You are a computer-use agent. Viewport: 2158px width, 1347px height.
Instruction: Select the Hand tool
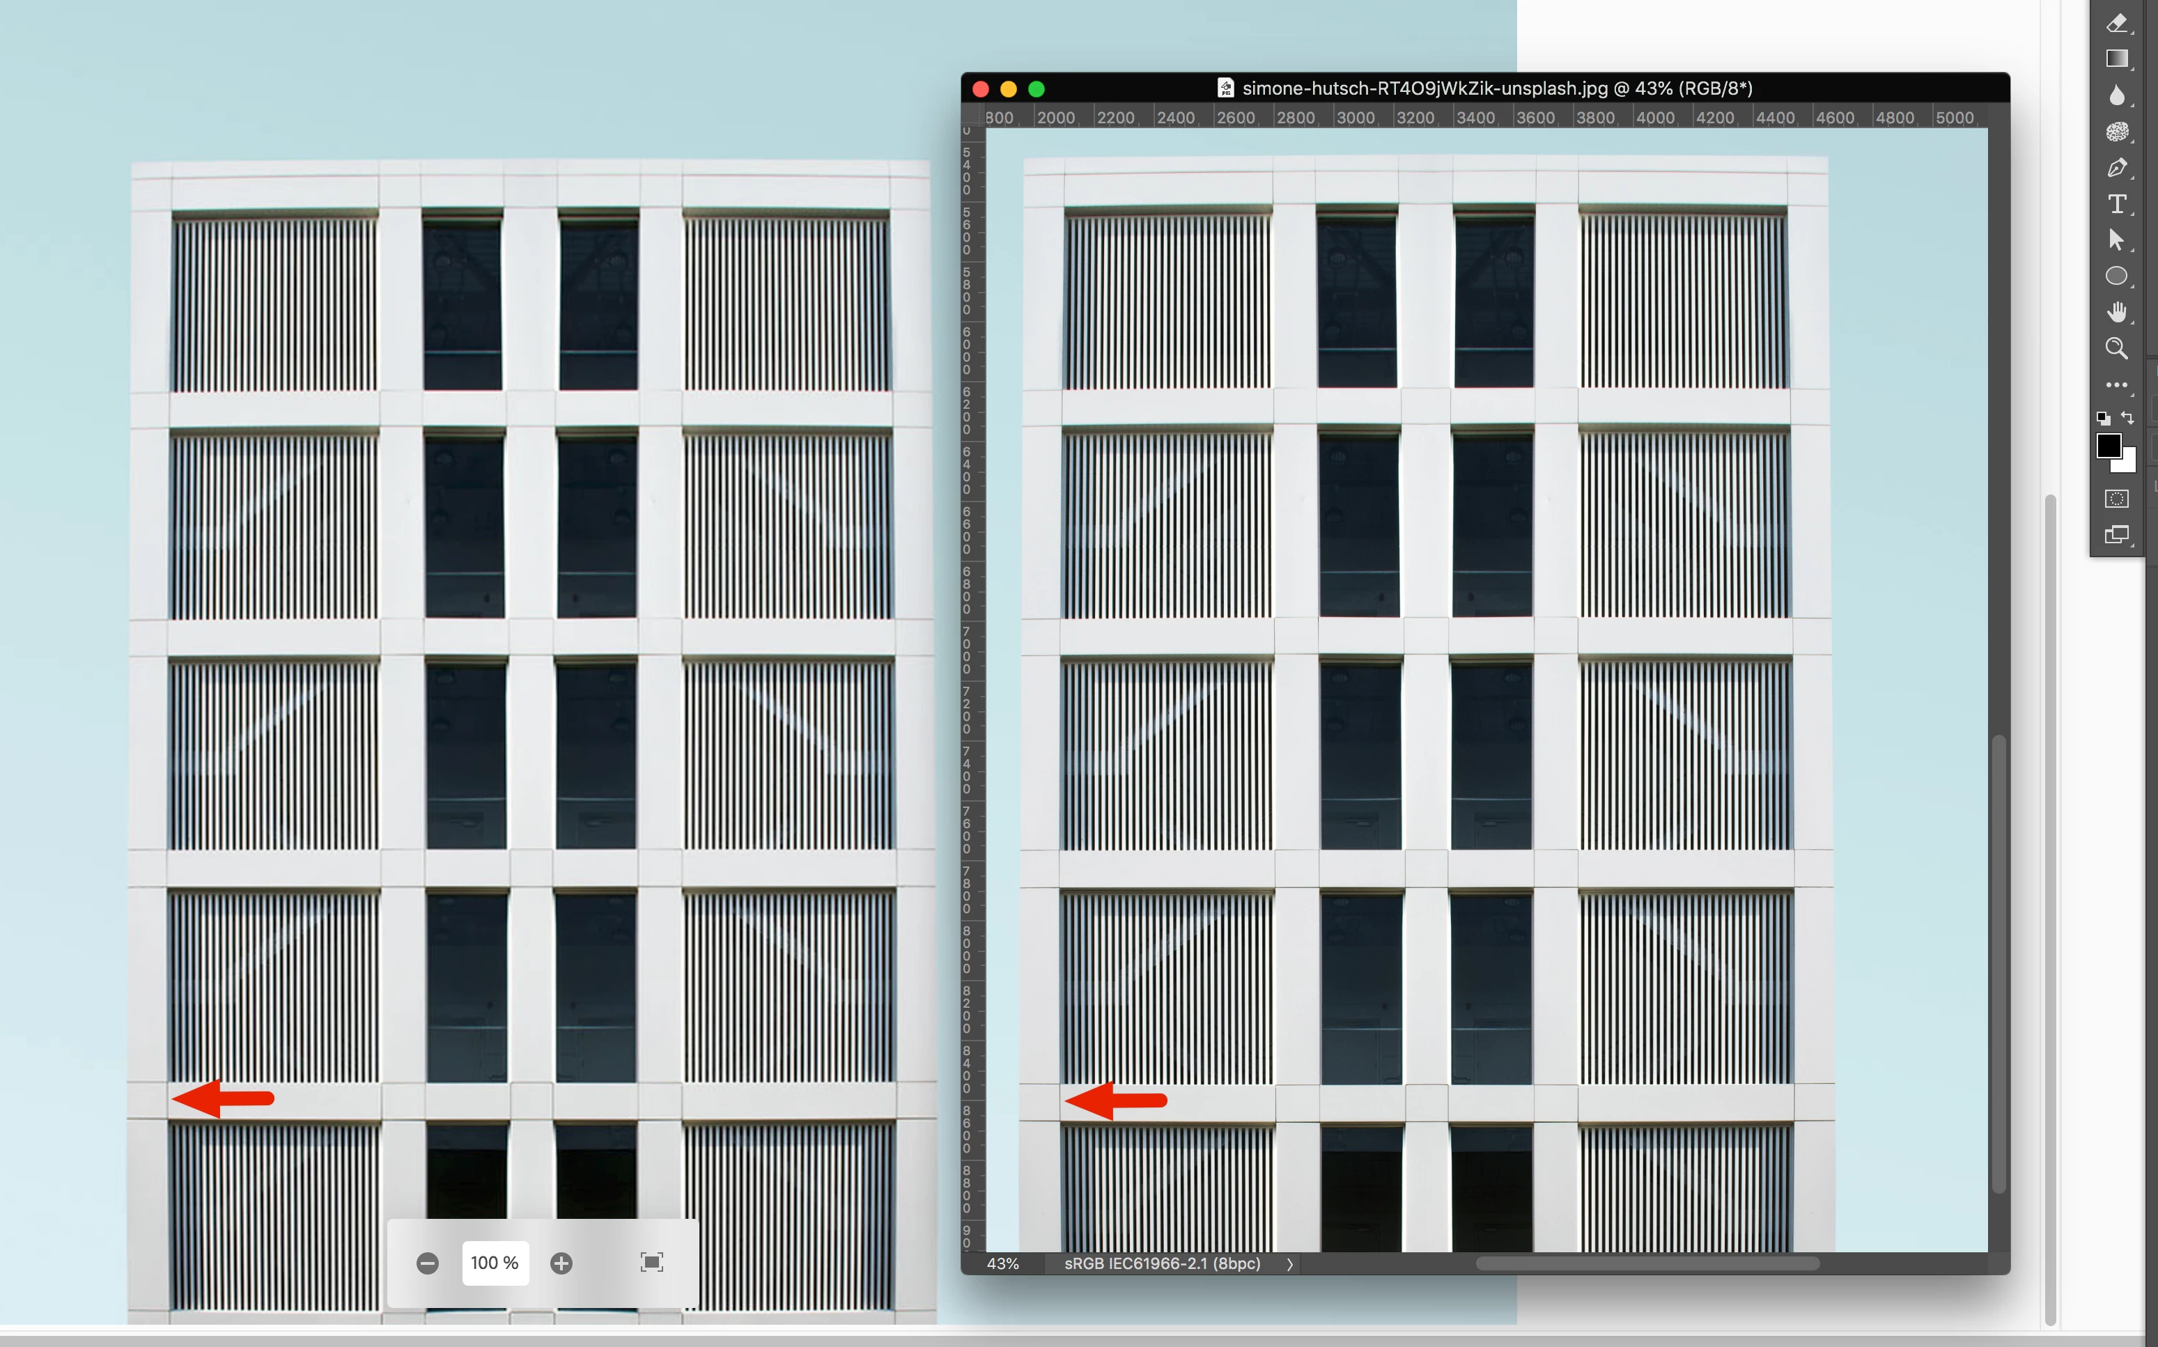click(x=2117, y=312)
